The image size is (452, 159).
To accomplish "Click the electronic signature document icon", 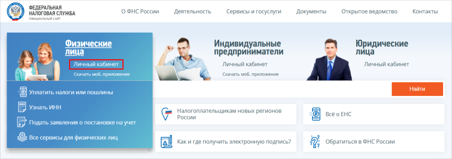I will (x=166, y=142).
